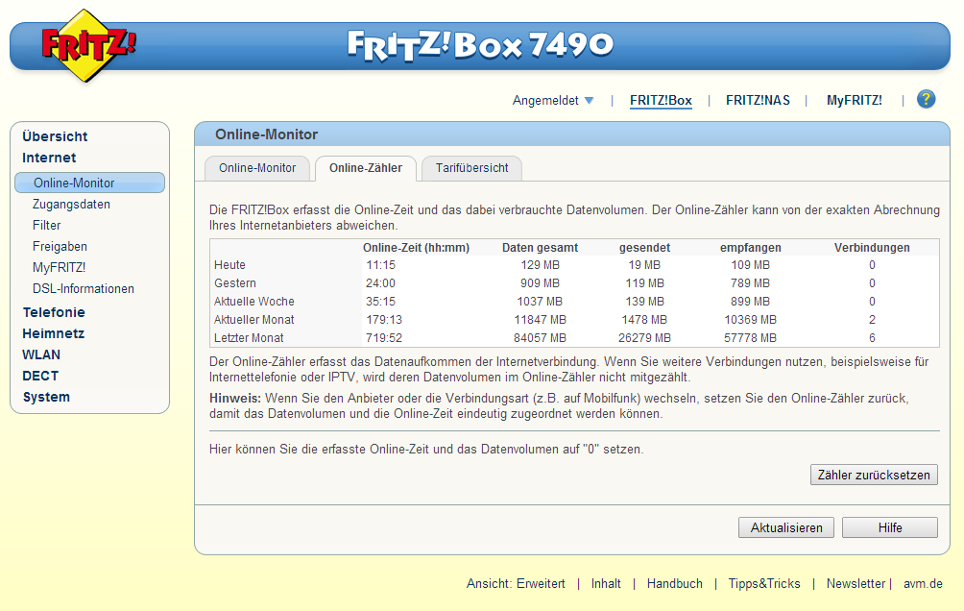Visit the avm.de link
This screenshot has height=611, width=964.
click(x=922, y=583)
